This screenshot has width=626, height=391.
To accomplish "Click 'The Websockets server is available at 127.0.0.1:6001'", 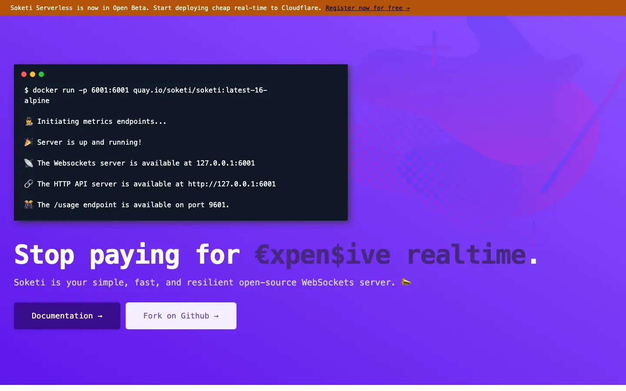I will [x=146, y=163].
